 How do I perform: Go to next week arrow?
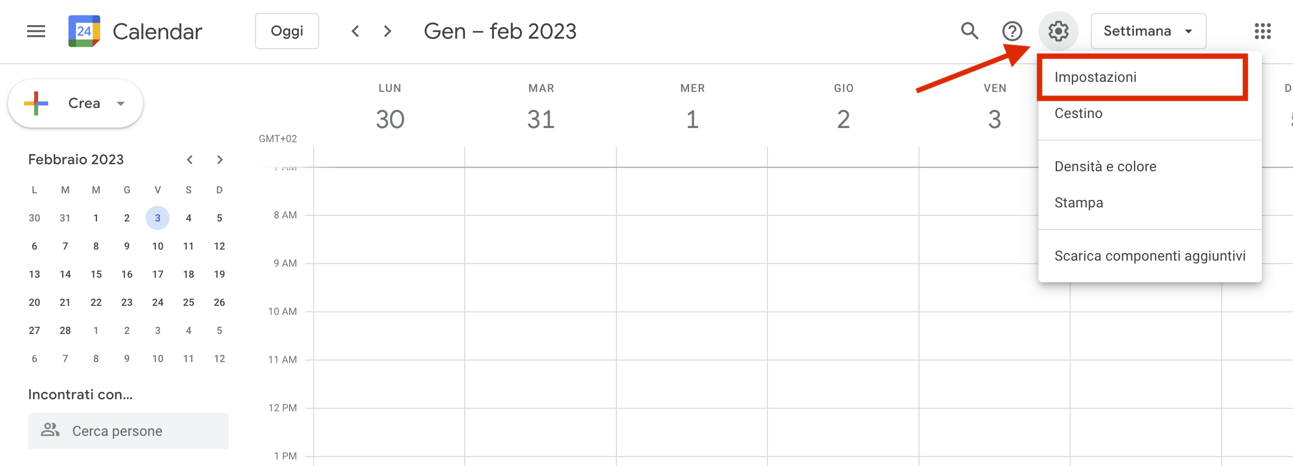coord(387,31)
